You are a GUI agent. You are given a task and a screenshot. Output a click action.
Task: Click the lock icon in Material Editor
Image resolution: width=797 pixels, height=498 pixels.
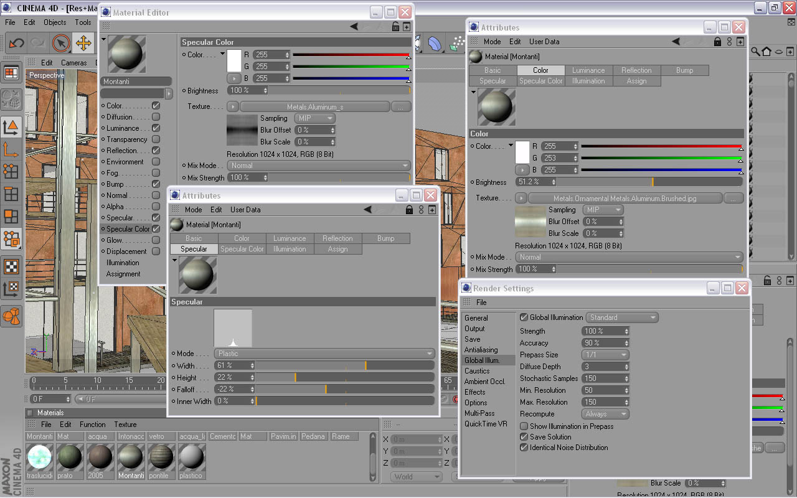click(396, 27)
